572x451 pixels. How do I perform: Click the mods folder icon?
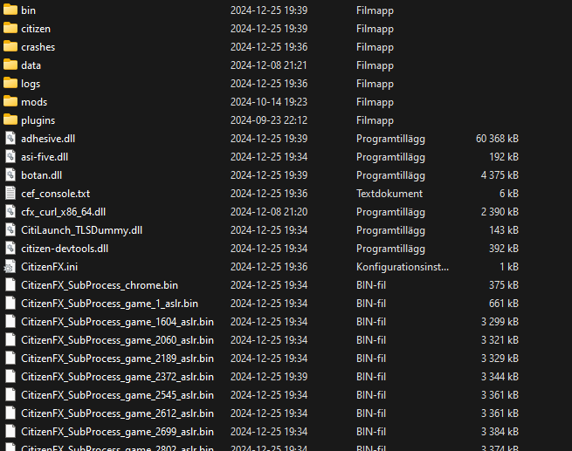click(x=10, y=101)
